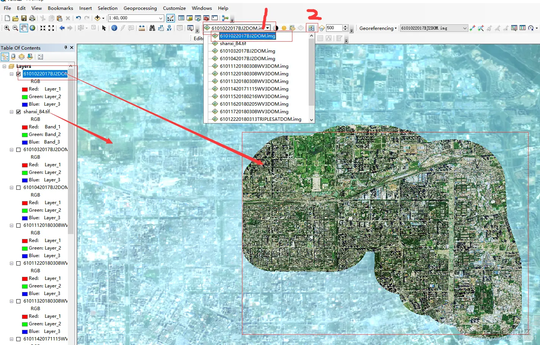Viewport: 540px width, 345px height.
Task: Open the Geoprocessing menu
Action: 140,8
